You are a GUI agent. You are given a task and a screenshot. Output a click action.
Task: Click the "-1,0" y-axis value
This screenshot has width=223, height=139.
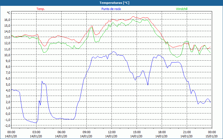tap(8, 120)
